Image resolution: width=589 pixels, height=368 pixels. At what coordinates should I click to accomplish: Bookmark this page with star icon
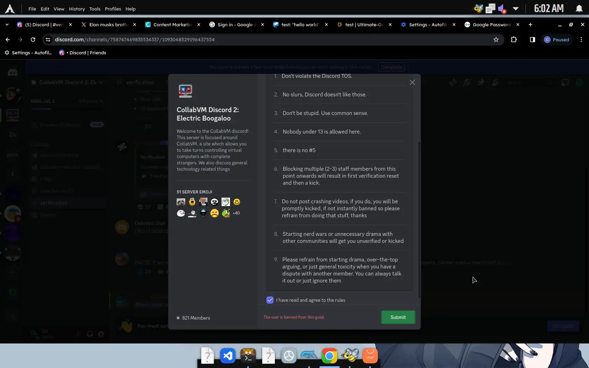pos(496,40)
